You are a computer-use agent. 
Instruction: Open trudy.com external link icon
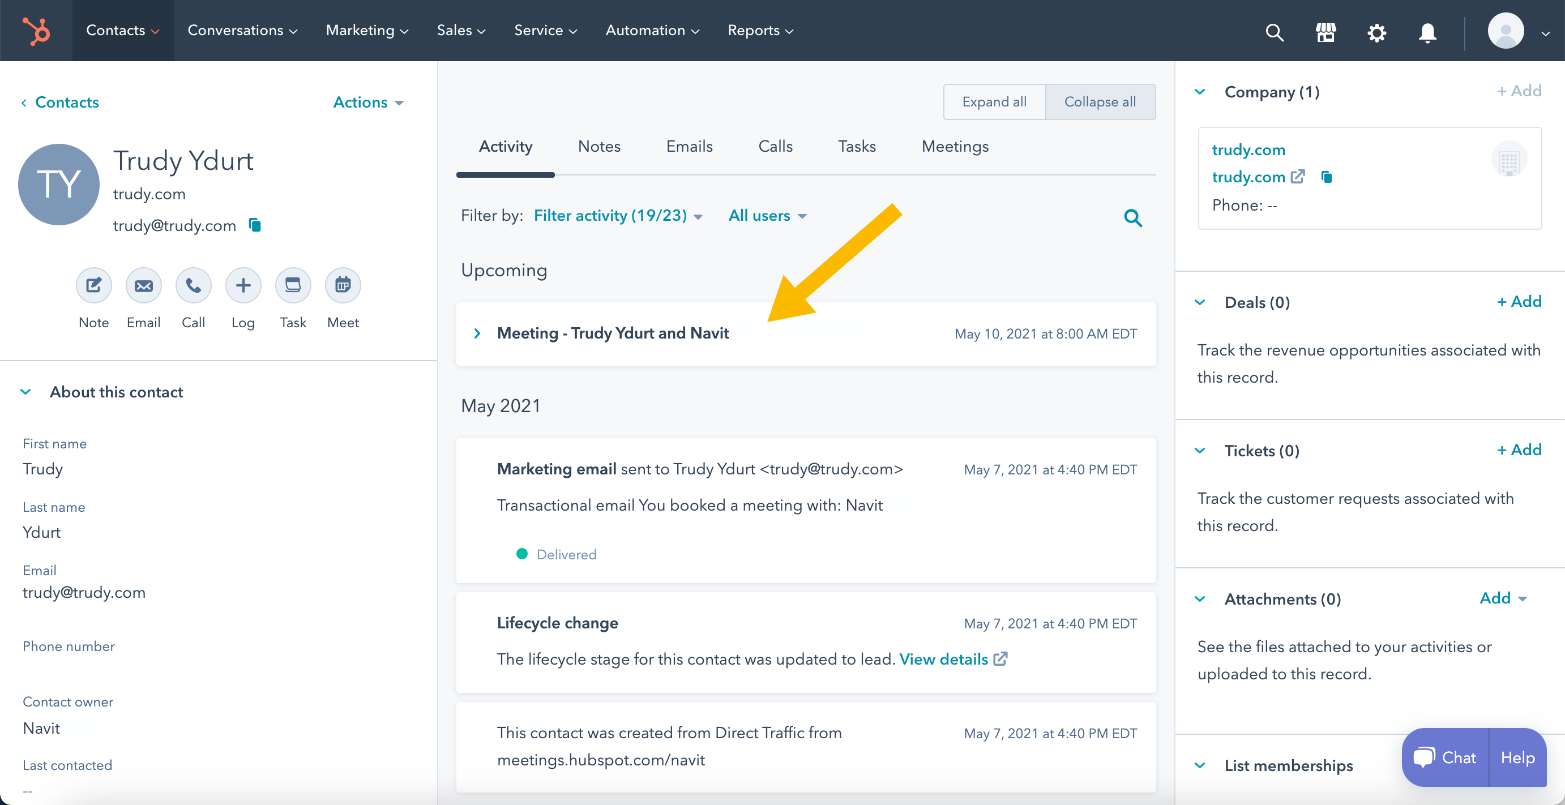coord(1298,177)
